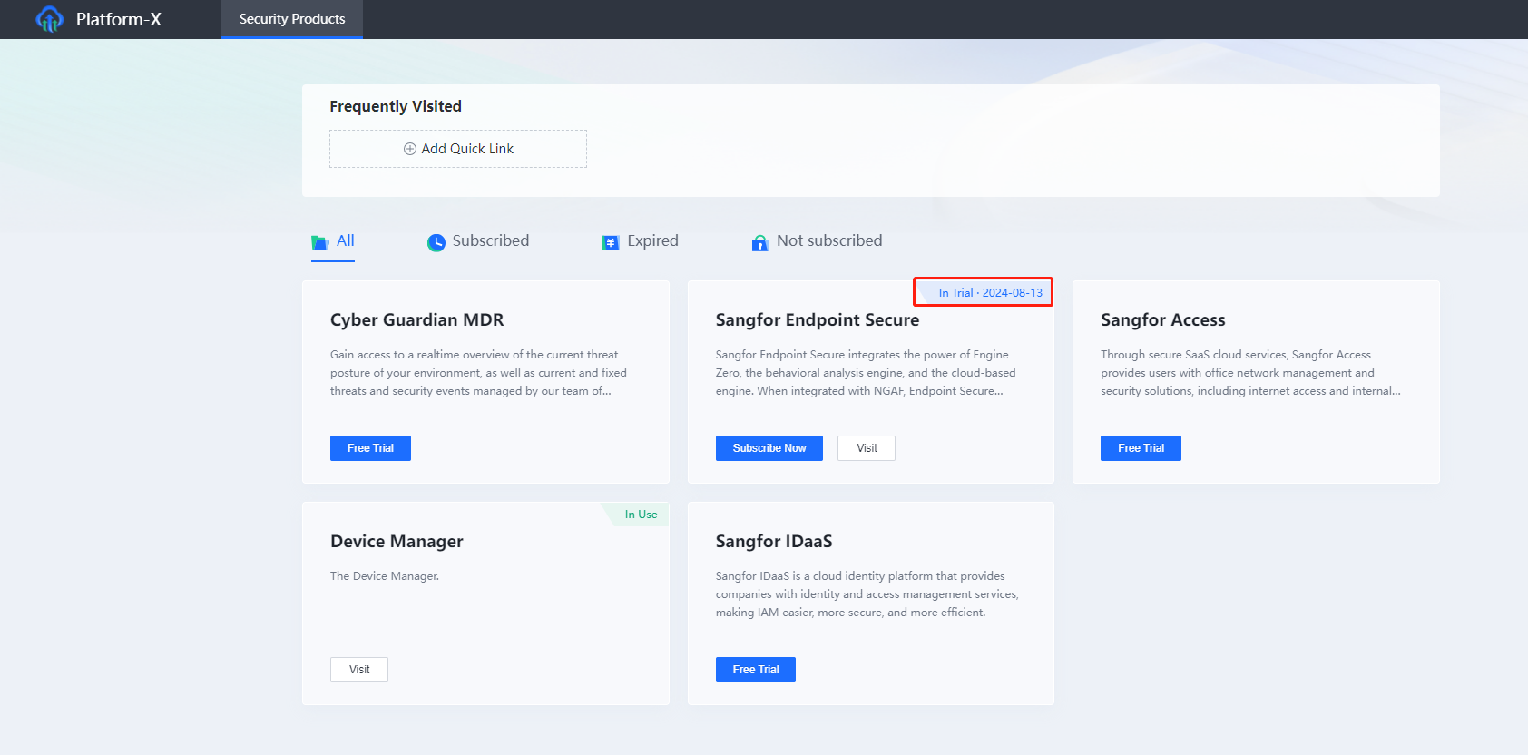The width and height of the screenshot is (1528, 755).
Task: Click the Device Manager card title
Action: tap(397, 541)
